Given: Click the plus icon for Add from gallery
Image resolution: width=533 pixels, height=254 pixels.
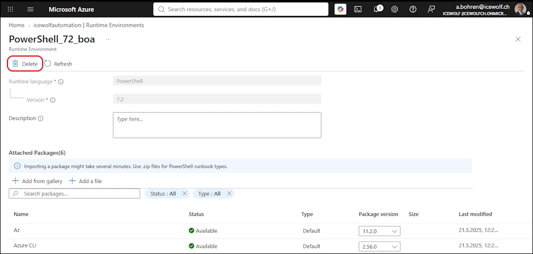Looking at the screenshot, I should coord(15,181).
